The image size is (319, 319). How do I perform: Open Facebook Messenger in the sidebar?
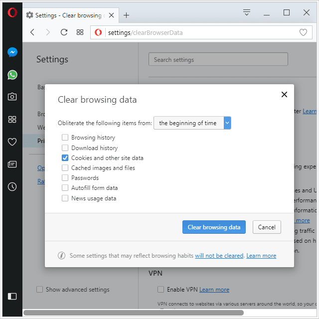click(x=12, y=52)
